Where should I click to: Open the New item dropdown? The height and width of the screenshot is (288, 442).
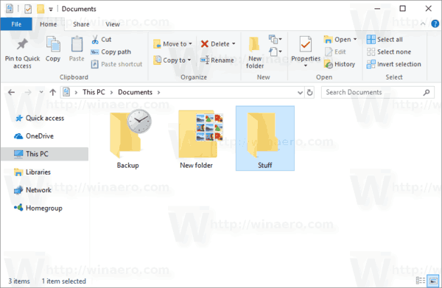276,39
